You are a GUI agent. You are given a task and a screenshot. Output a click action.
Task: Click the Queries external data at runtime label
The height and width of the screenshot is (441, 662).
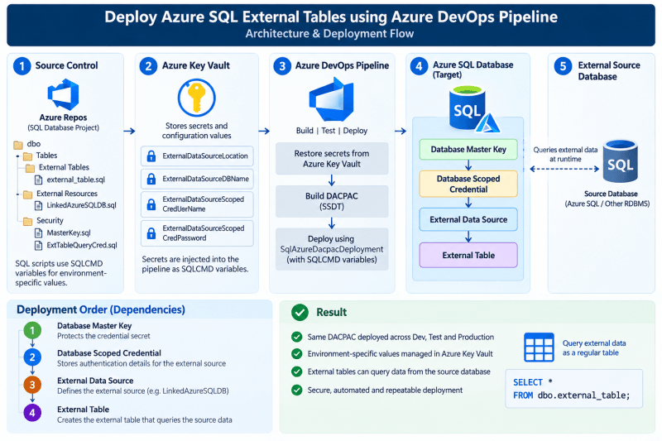[x=565, y=155]
